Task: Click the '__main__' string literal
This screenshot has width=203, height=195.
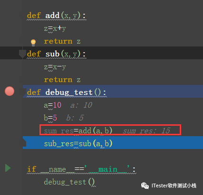Action: pos(107,169)
